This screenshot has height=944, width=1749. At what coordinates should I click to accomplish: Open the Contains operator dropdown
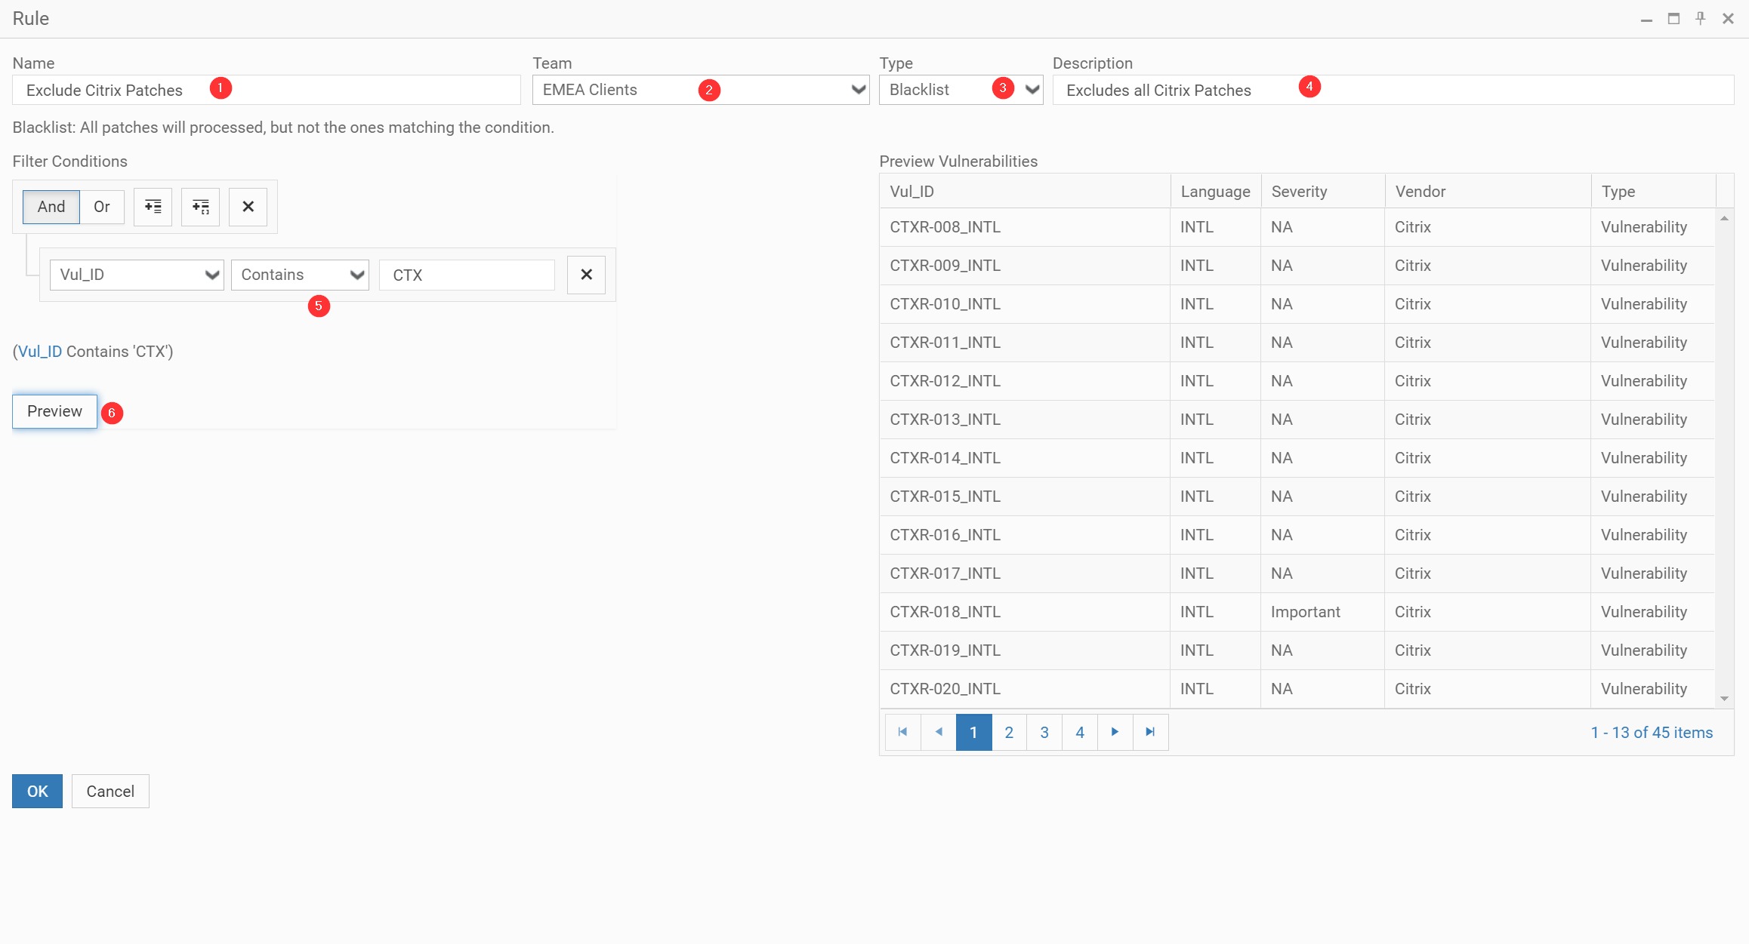pos(300,275)
